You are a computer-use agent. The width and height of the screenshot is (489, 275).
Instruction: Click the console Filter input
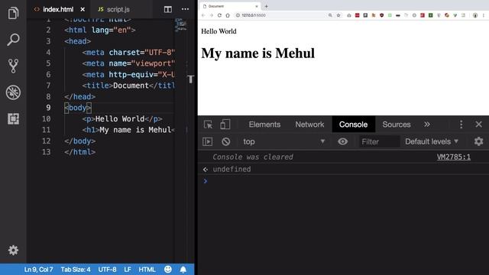pyautogui.click(x=379, y=142)
